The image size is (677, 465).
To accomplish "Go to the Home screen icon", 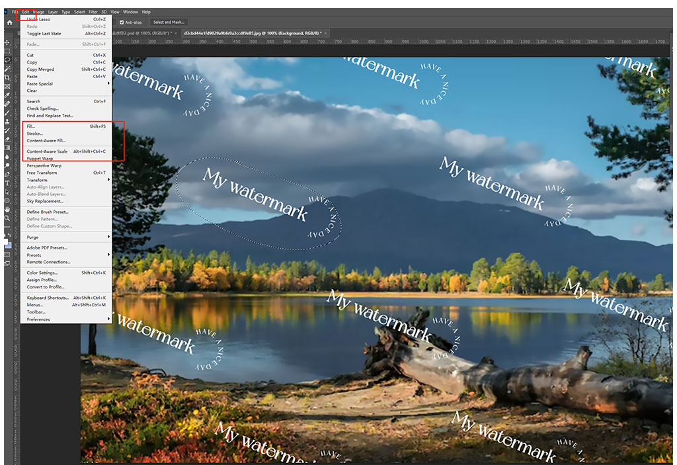I will pyautogui.click(x=9, y=22).
